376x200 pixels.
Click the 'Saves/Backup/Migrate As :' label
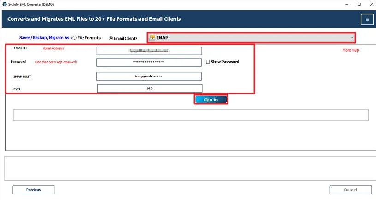pos(45,38)
